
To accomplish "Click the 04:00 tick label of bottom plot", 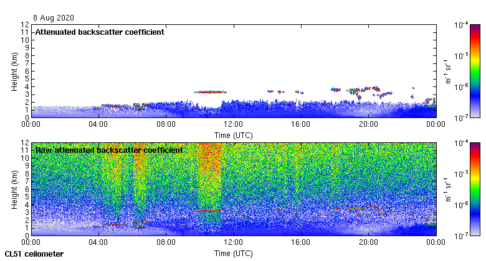I will [x=98, y=242].
